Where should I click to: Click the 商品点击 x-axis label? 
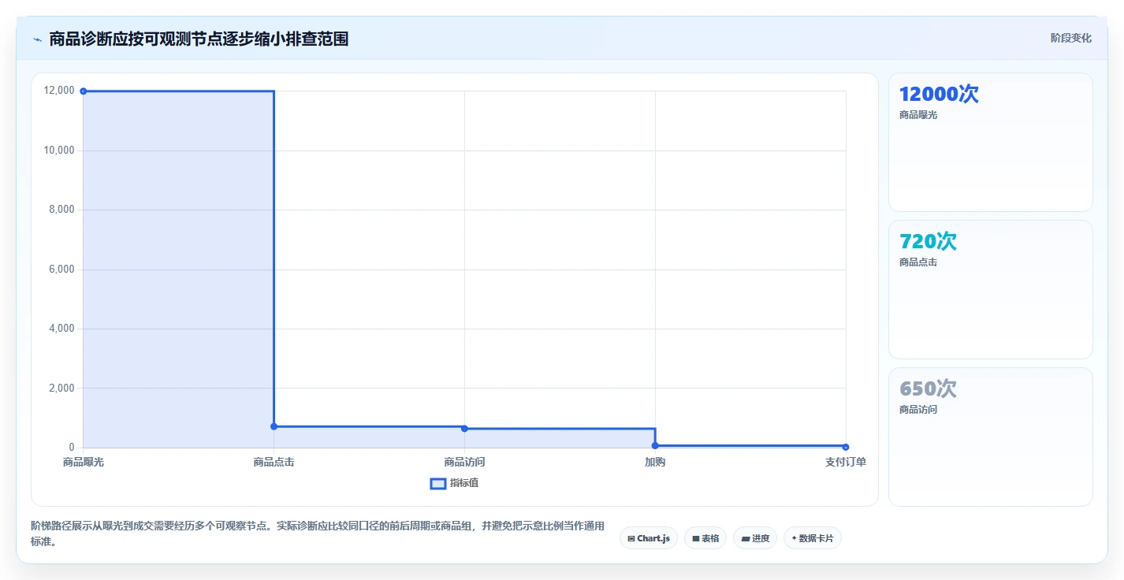(274, 463)
